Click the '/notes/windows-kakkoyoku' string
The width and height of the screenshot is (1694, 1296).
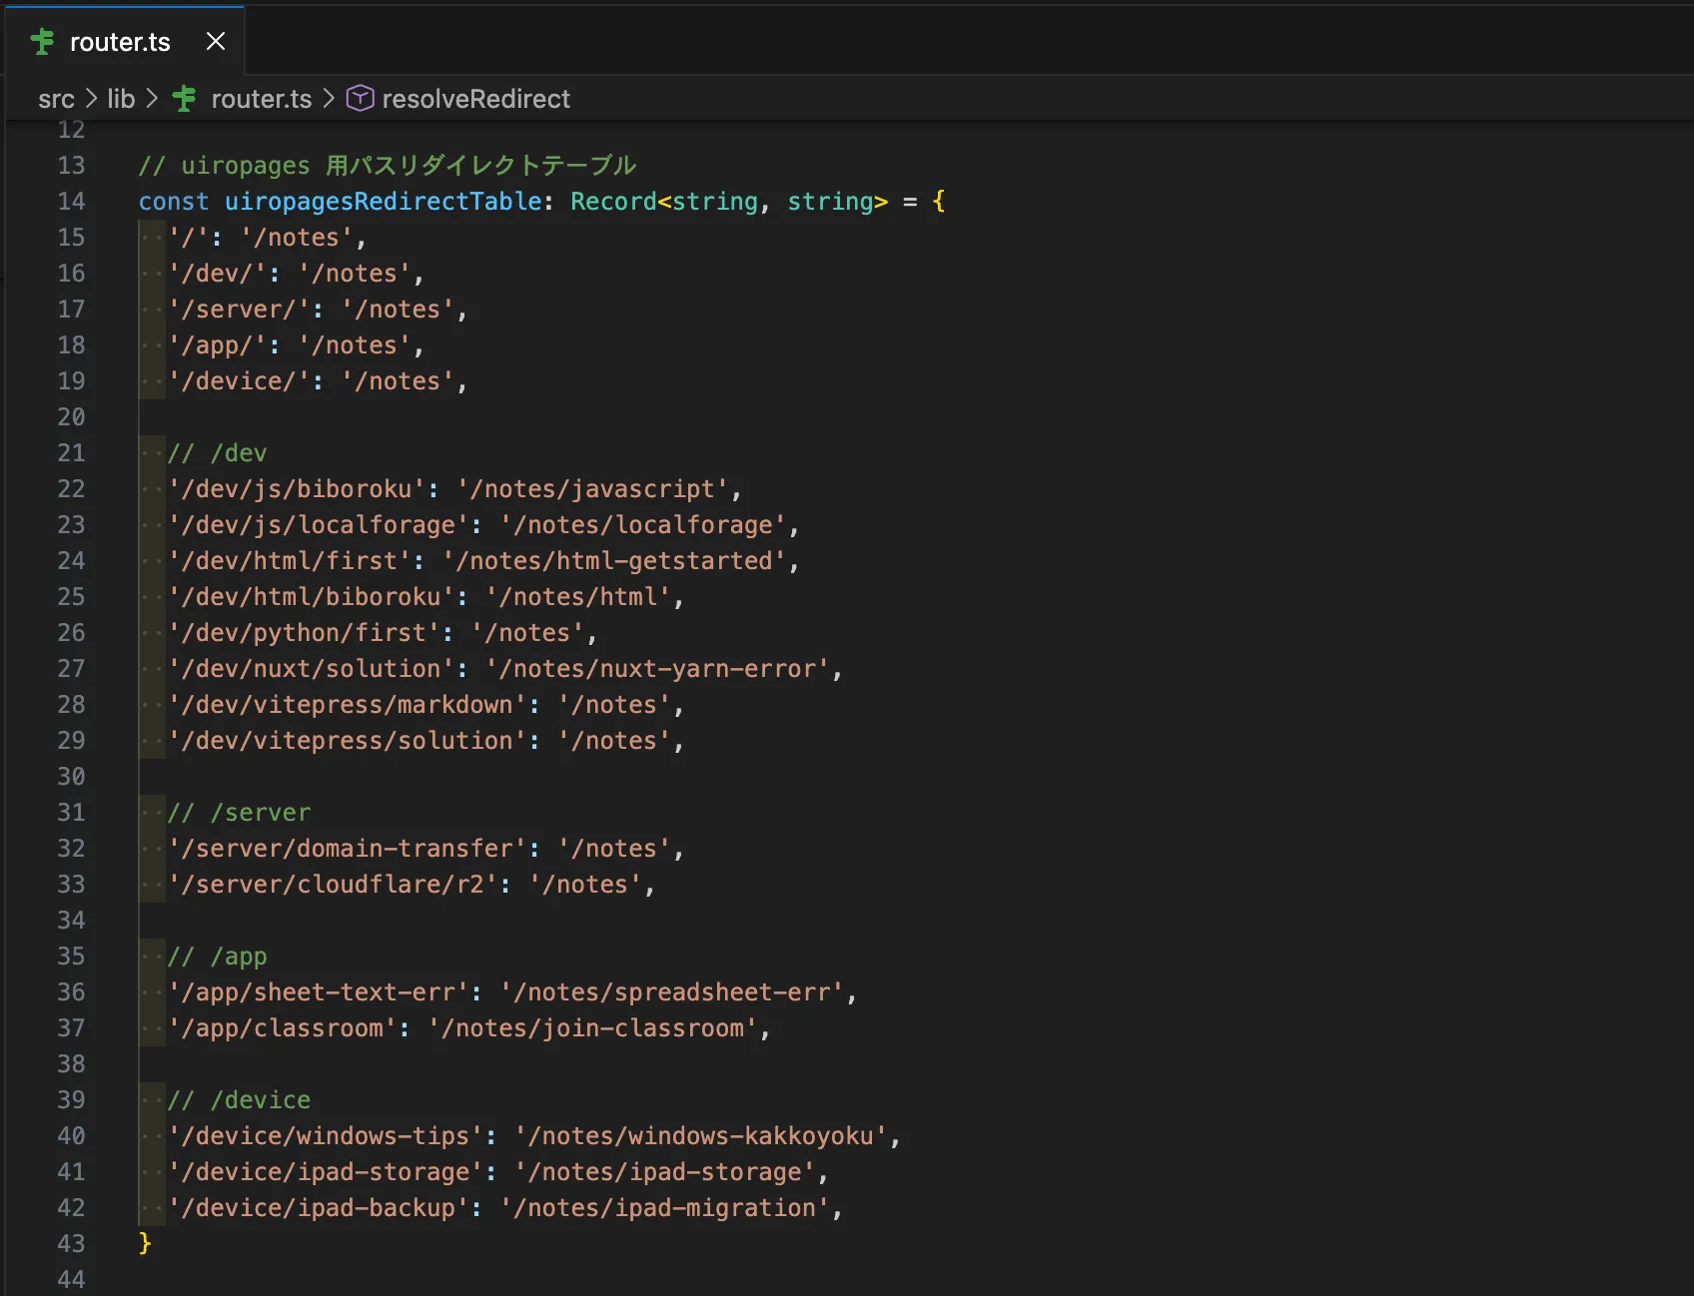tap(700, 1136)
